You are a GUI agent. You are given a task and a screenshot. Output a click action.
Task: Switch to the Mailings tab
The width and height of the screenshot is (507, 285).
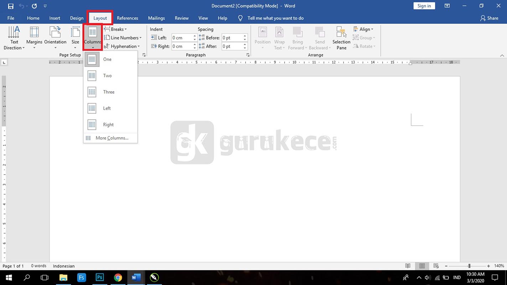point(156,18)
